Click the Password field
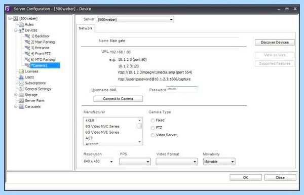 click(182, 89)
